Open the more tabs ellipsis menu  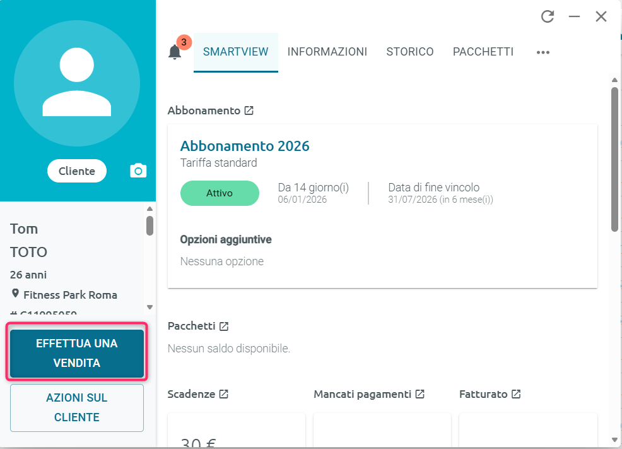pos(543,52)
